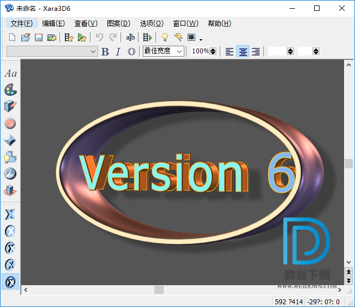Open the bevel diamond tool
The height and width of the screenshot is (307, 355).
(x=10, y=140)
